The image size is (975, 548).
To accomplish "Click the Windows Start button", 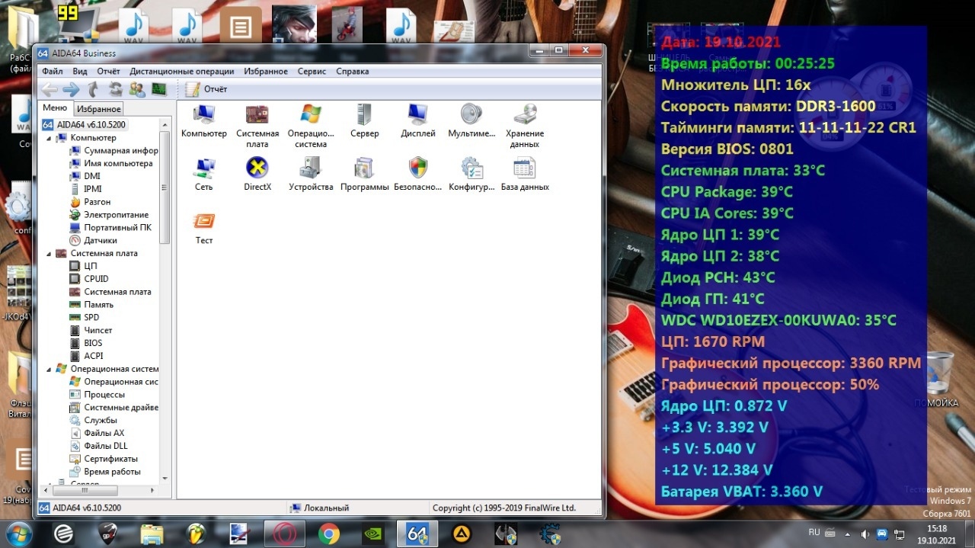I will 18,534.
